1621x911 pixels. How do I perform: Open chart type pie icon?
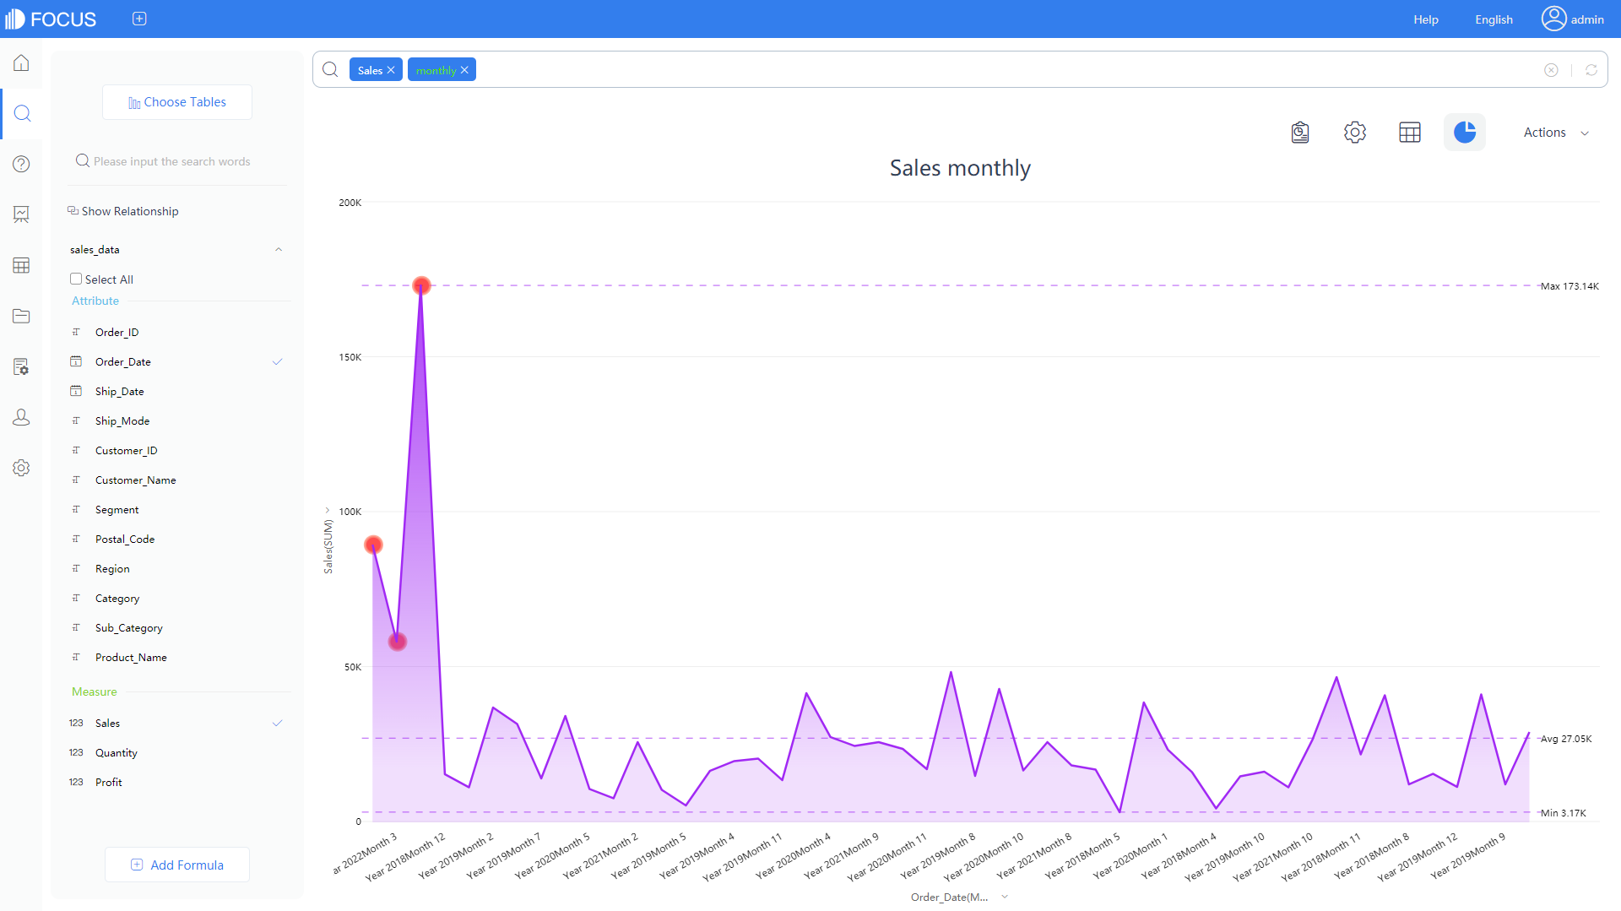(x=1465, y=133)
